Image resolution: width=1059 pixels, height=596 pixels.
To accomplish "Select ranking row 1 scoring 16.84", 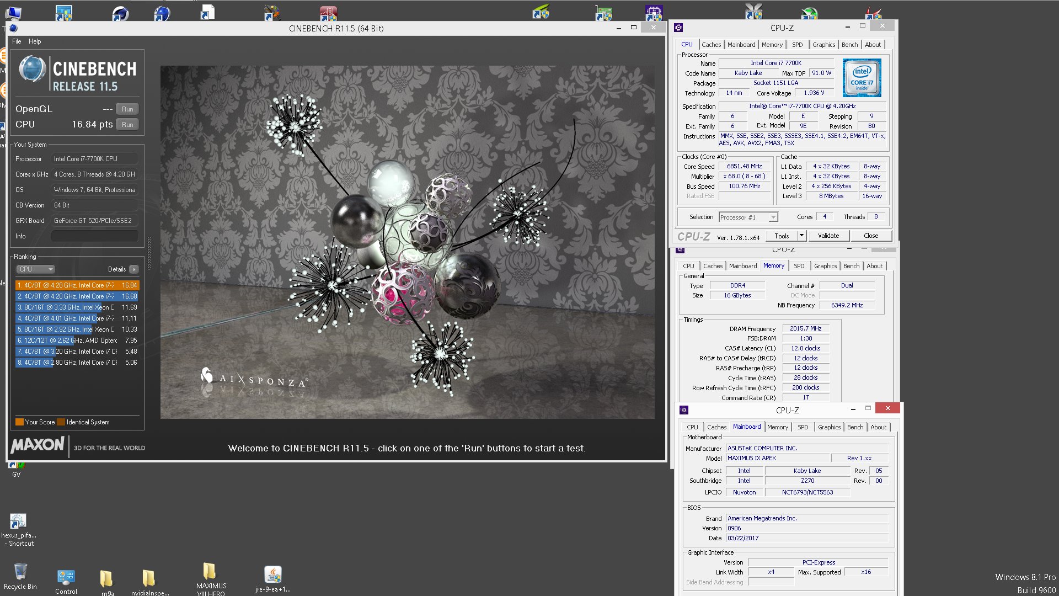I will (77, 285).
